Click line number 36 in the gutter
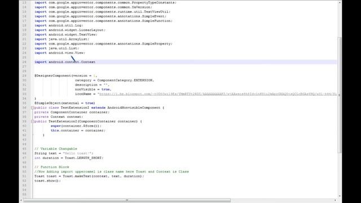 point(24,108)
